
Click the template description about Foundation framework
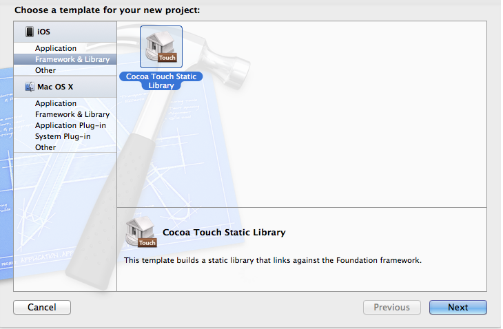pos(273,260)
